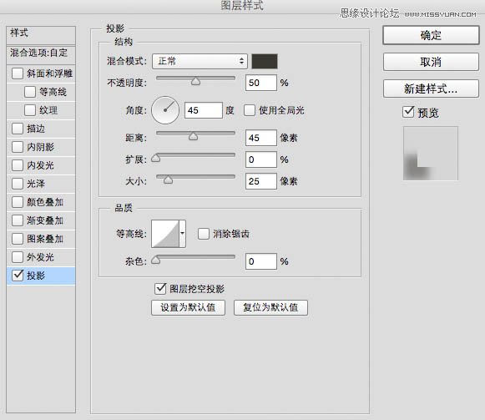Click the 距离 slider handle
Viewport: 485px width, 420px height.
[x=193, y=136]
